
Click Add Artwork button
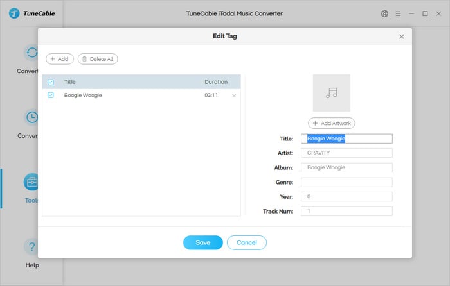click(x=332, y=123)
